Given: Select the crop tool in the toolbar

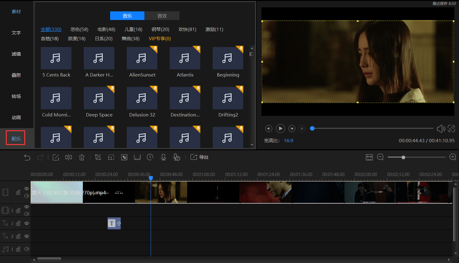Looking at the screenshot, I should pos(98,157).
